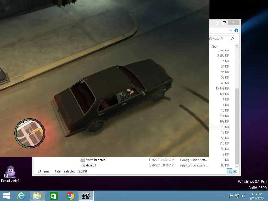The width and height of the screenshot is (268, 201).
Task: Expand the Explorer ribbon chevron
Action: pyautogui.click(x=230, y=30)
